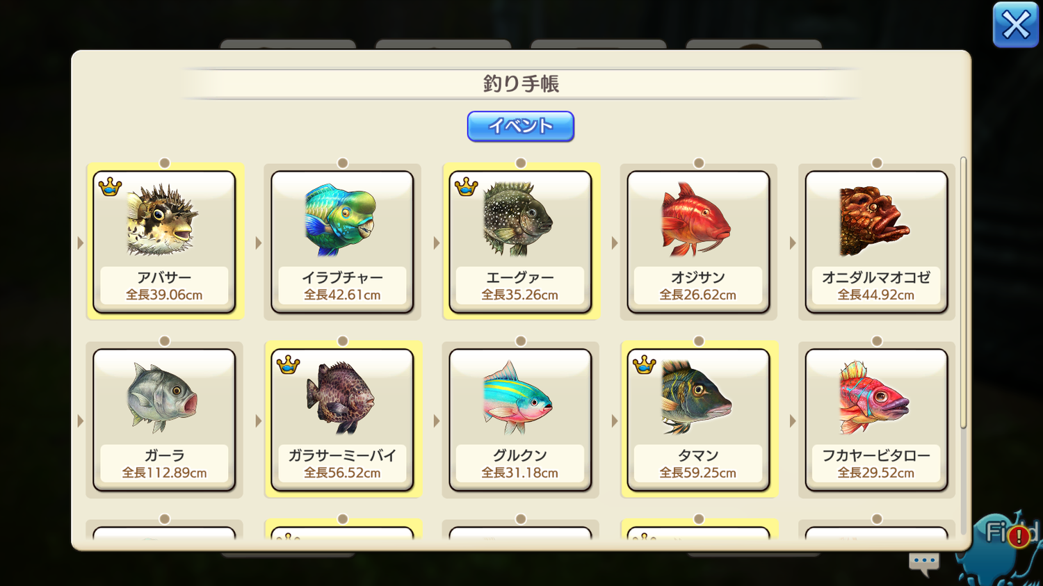Select the グルクン fish card
The image size is (1043, 586).
point(520,420)
